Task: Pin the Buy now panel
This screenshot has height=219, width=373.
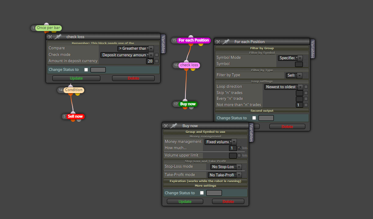Action: click(x=174, y=126)
